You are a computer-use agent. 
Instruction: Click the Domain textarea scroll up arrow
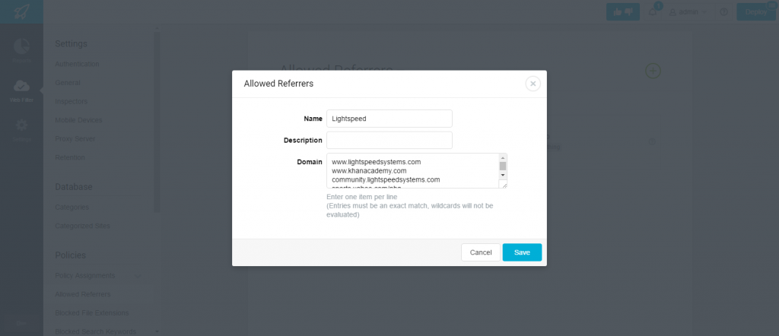503,158
